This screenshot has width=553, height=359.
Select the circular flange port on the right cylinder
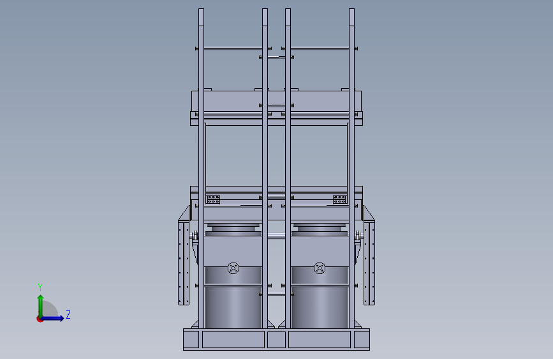320,268
